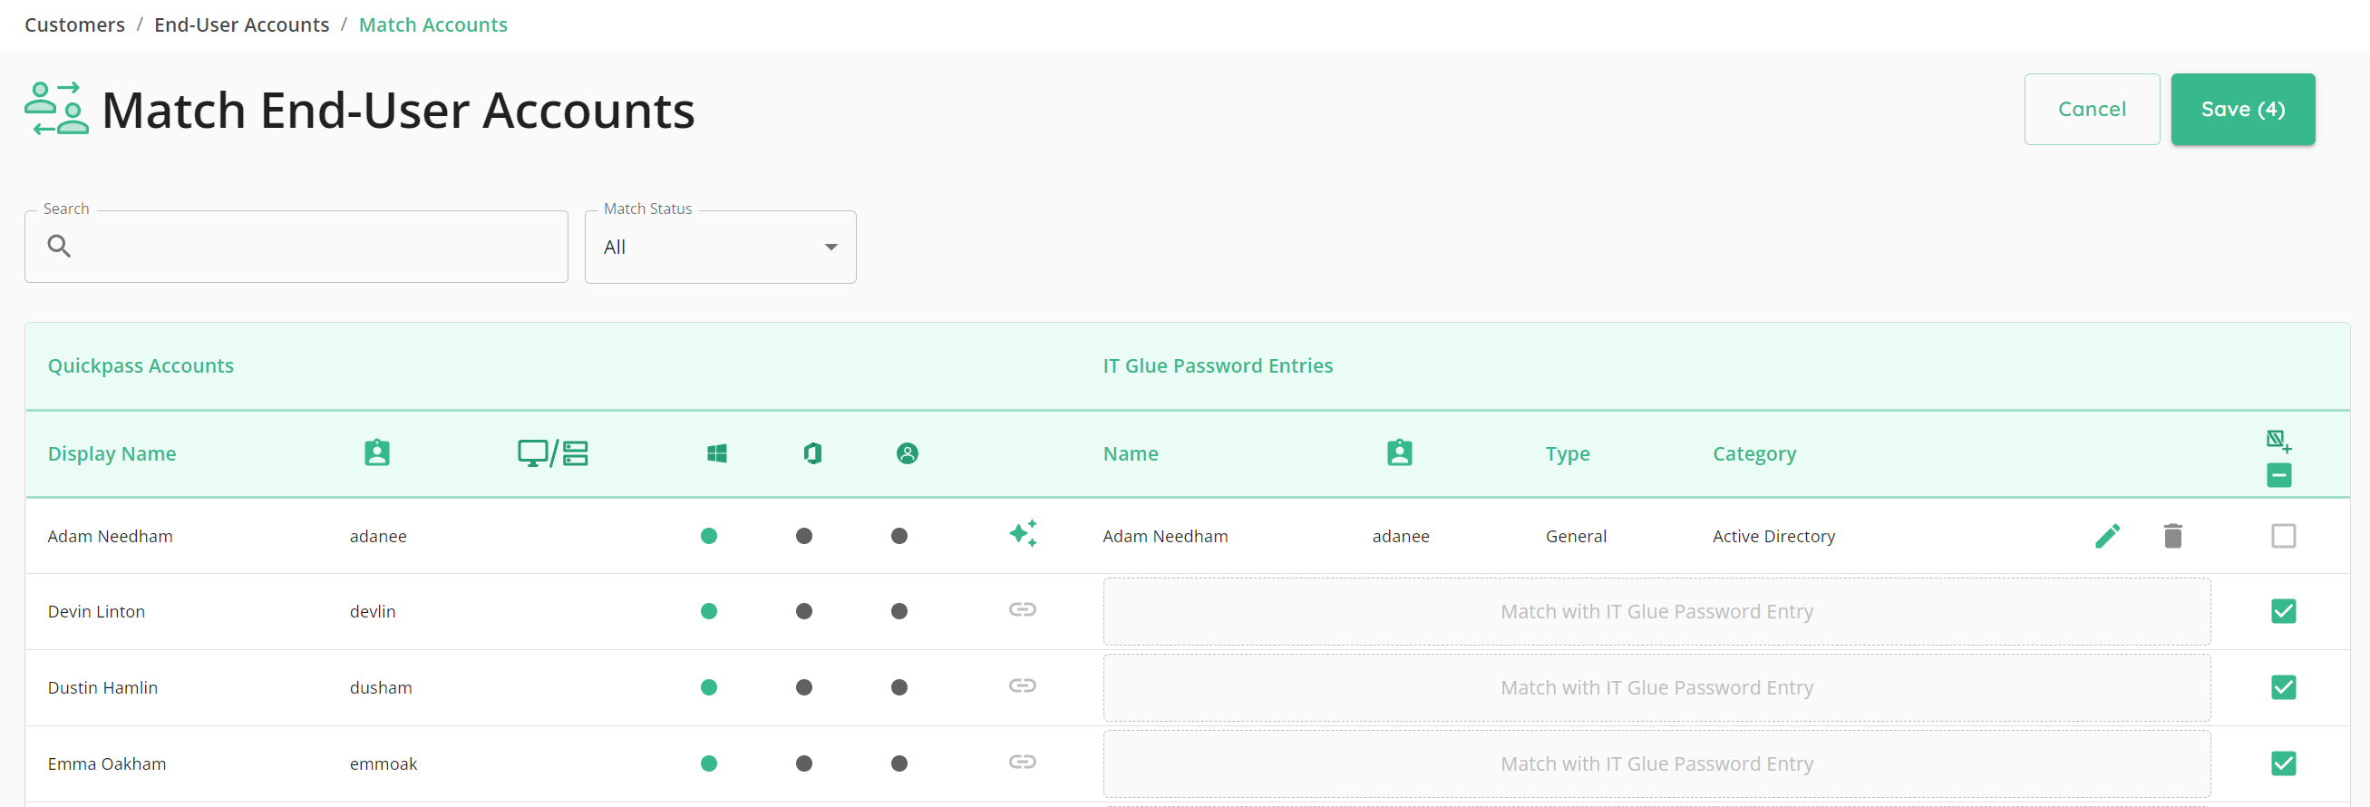Click the green Windows status dot for Adam Needham

click(x=708, y=536)
